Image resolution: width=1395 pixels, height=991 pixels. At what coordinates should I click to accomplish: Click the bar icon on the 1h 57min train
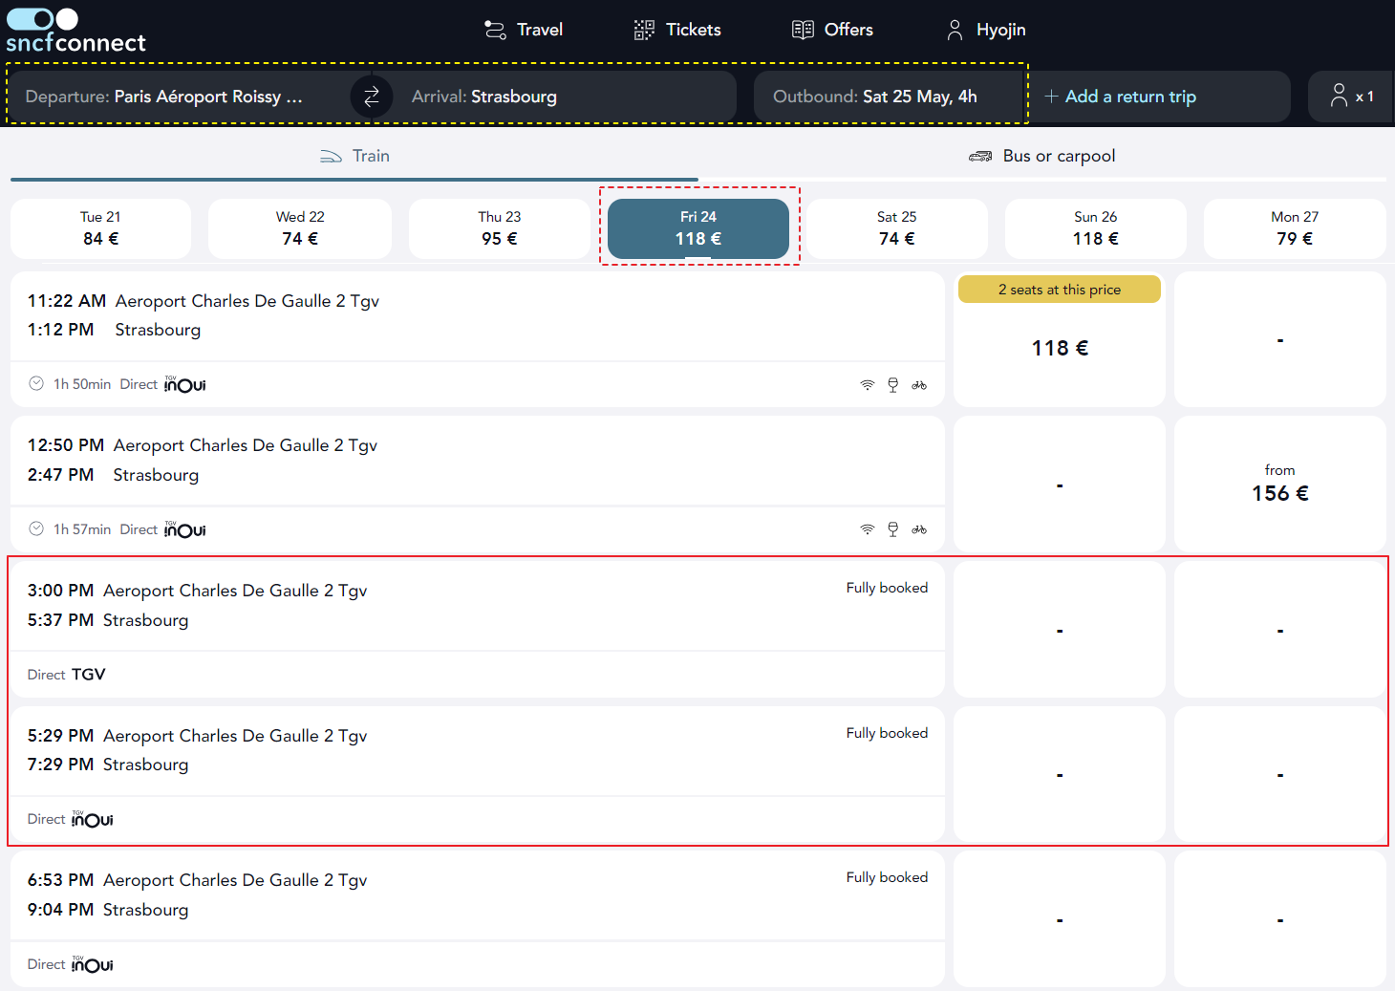pyautogui.click(x=893, y=529)
